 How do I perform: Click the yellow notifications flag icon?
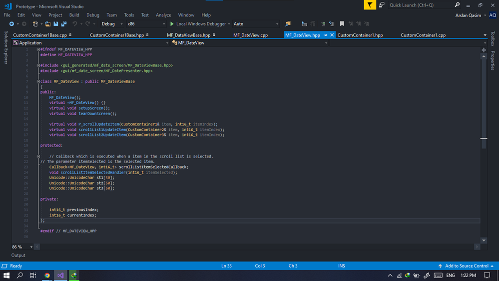point(370,5)
